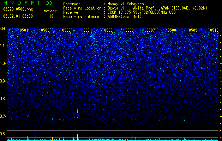
Task: Click the 0510 time marker
Action: (x=214, y=30)
